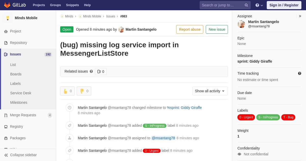Click the Repository file icon

[x=6, y=43]
